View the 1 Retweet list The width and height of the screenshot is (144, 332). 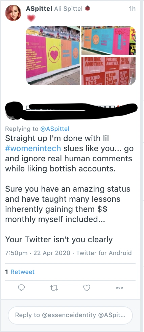click(20, 272)
